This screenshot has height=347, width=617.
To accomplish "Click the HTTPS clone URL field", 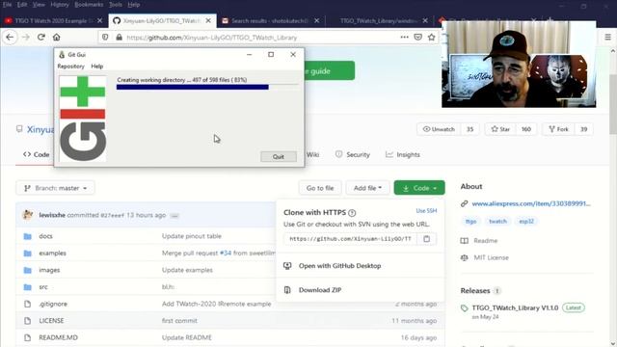I will coord(350,239).
